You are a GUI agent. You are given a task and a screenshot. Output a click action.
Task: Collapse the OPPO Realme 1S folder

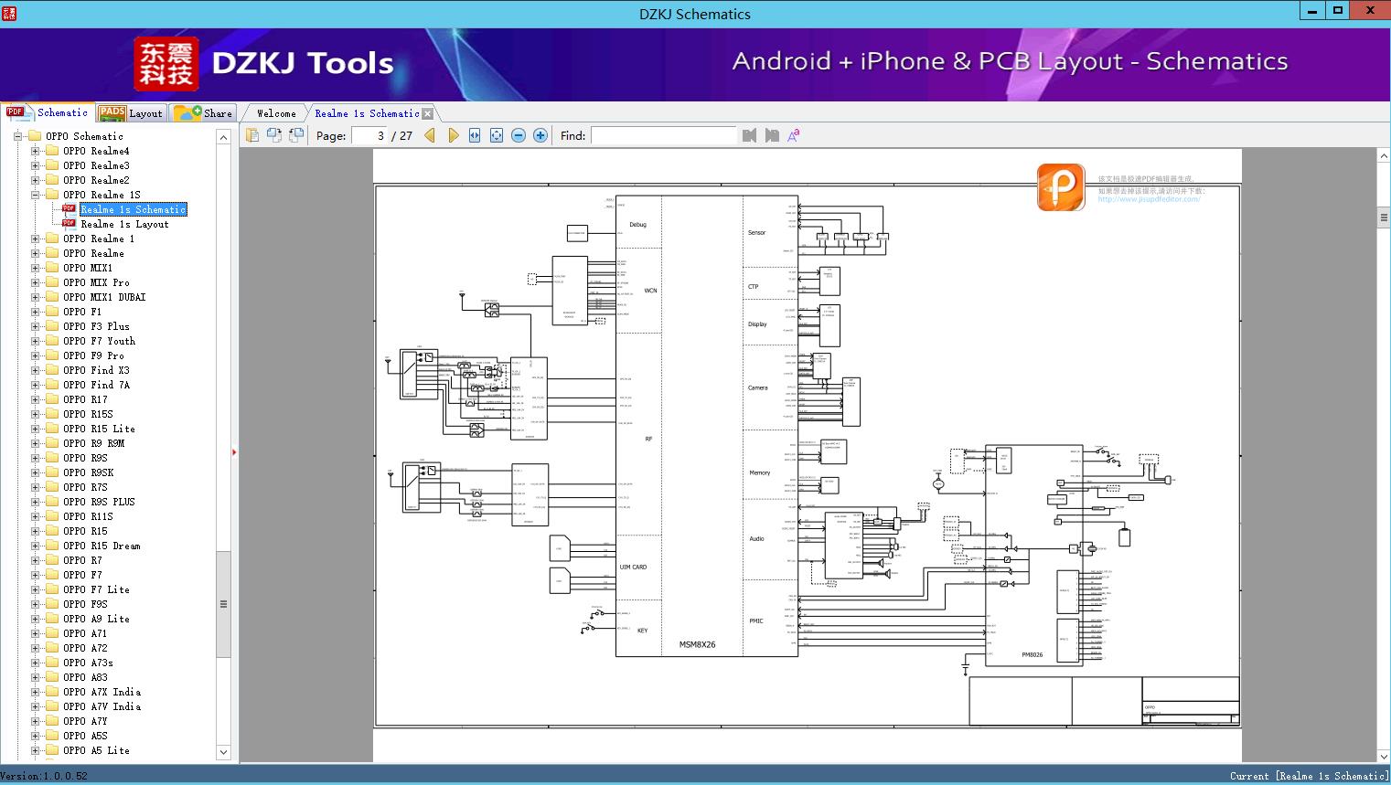pyautogui.click(x=35, y=195)
